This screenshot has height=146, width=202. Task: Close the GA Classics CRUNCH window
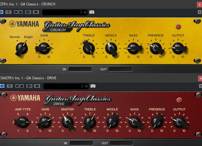200,5
